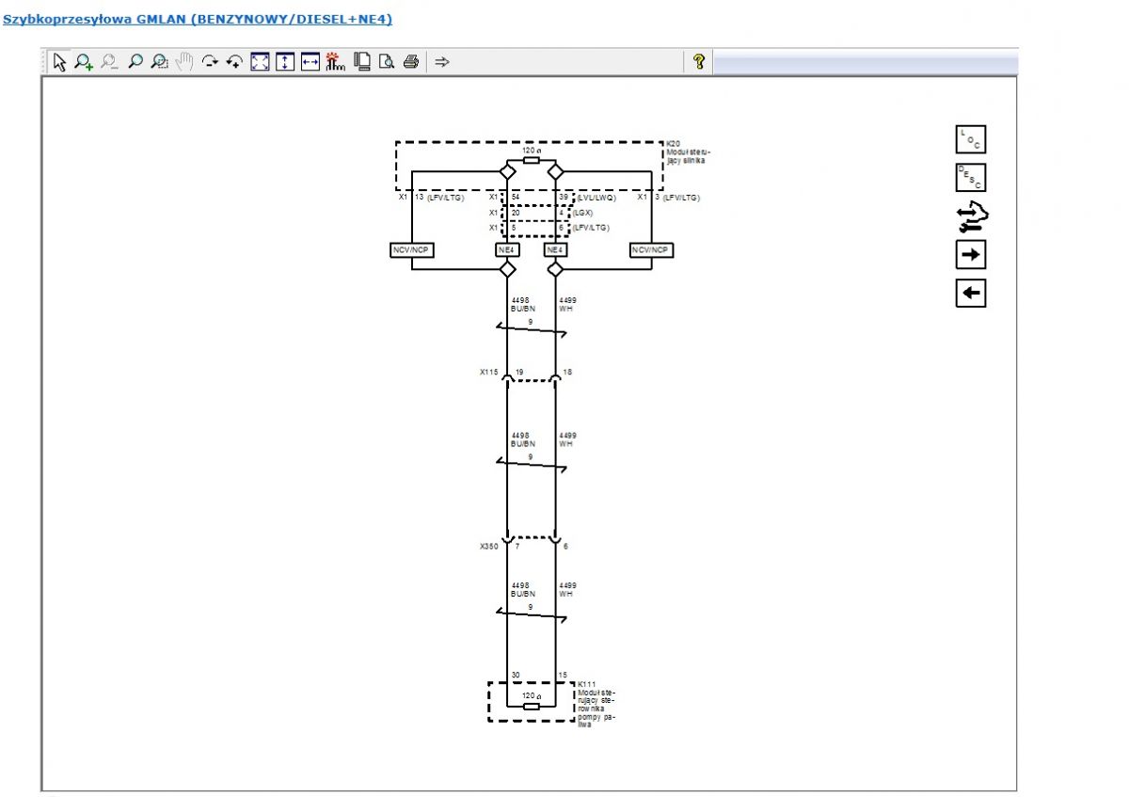Click pin 6 at connector X350
The width and height of the screenshot is (1129, 797).
(x=565, y=546)
